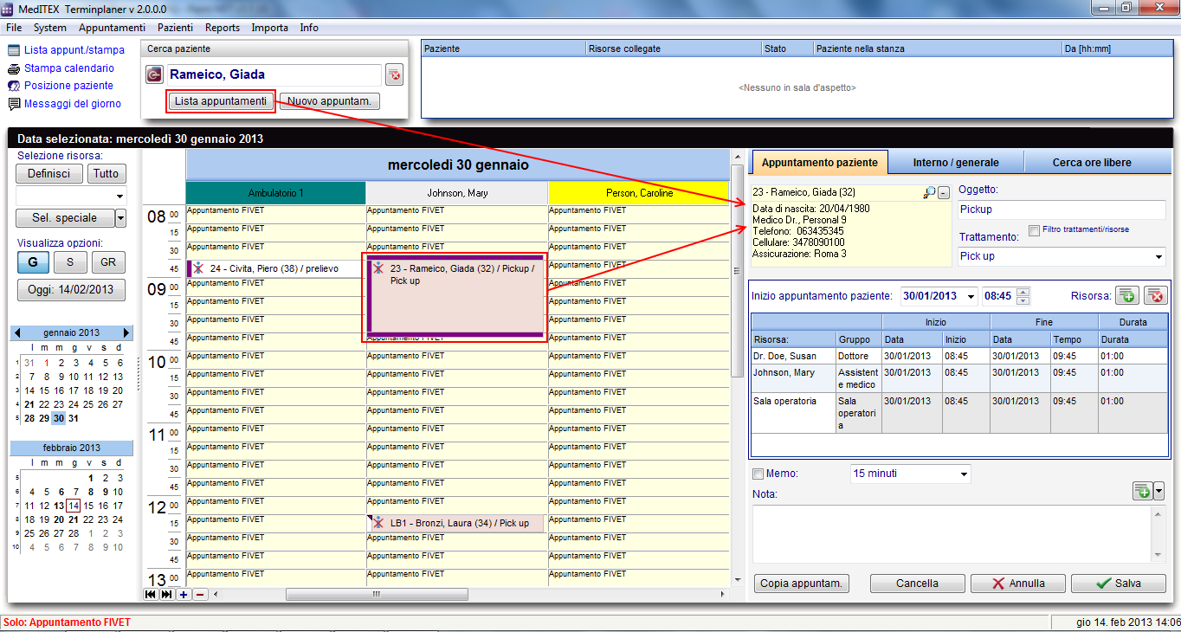Viewport: 1181px width, 632px height.
Task: Add a resource with the green plus icon beside Risorsa
Action: pos(1126,296)
